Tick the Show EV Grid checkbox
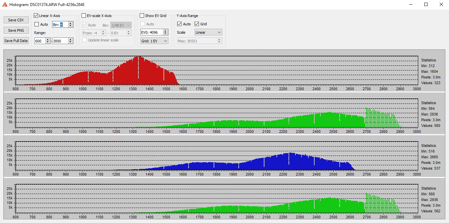Image resolution: width=449 pixels, height=223 pixels. click(x=142, y=16)
